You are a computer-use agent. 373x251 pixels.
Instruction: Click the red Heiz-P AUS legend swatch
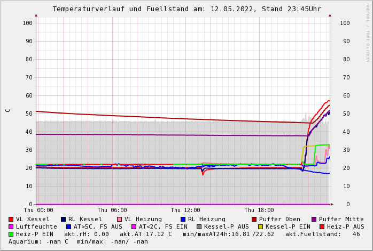click(322, 226)
